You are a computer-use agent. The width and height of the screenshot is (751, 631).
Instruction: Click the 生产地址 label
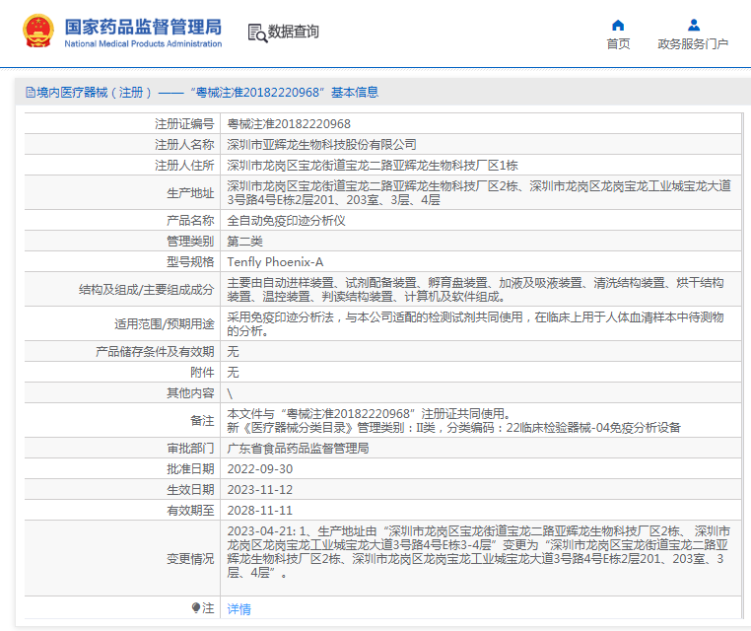[190, 193]
